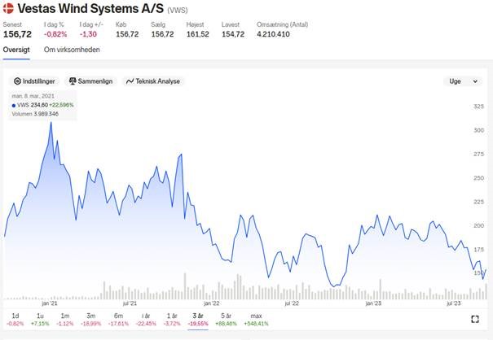The width and height of the screenshot is (493, 340).
Task: Select the 1u time range
Action: tap(40, 320)
